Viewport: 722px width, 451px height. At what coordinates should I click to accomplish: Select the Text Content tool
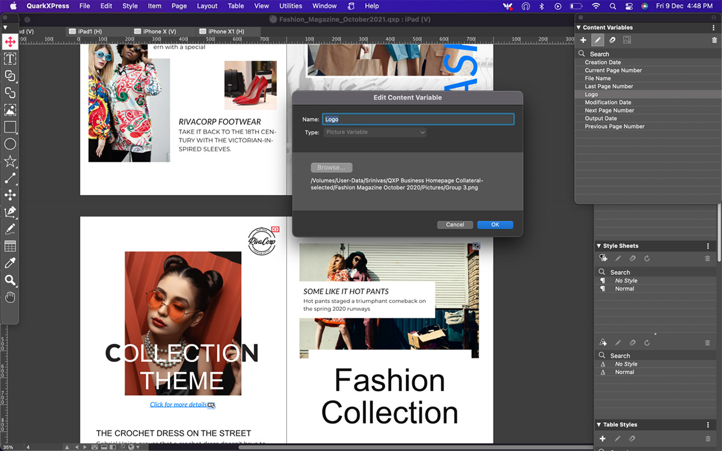pyautogui.click(x=10, y=59)
